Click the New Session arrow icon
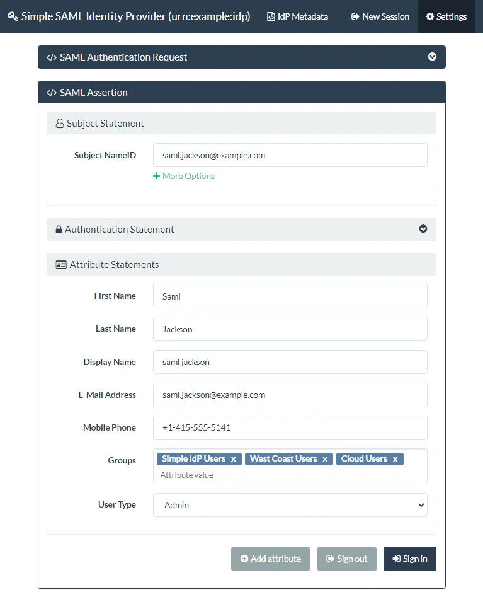 (x=355, y=16)
